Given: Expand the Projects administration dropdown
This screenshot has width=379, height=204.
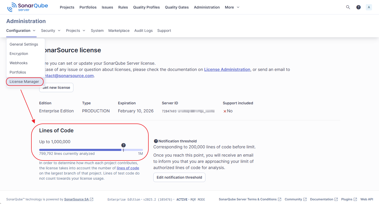Looking at the screenshot, I should (x=76, y=31).
